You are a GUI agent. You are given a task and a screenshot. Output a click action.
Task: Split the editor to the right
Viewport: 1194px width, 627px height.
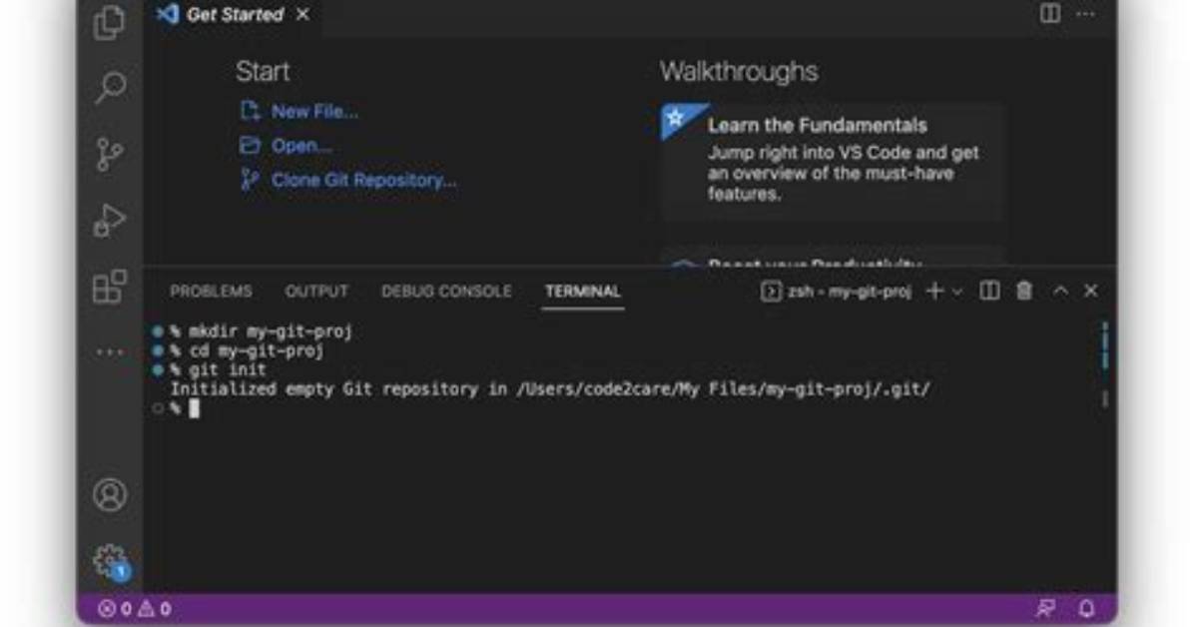click(x=1050, y=14)
